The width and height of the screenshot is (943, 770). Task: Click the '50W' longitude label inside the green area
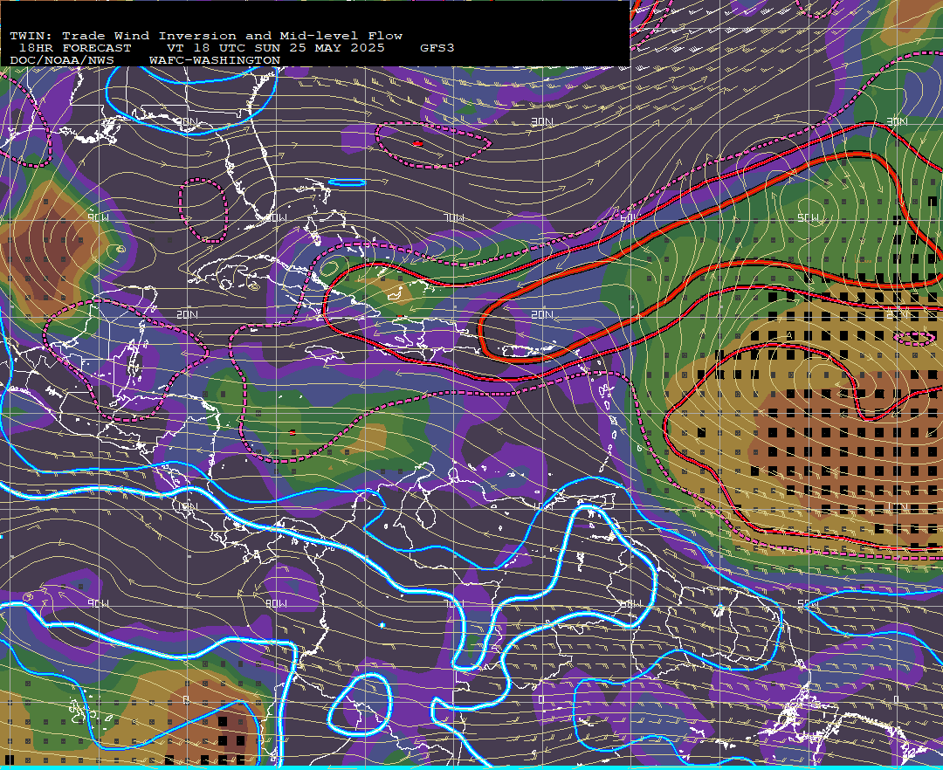[808, 217]
